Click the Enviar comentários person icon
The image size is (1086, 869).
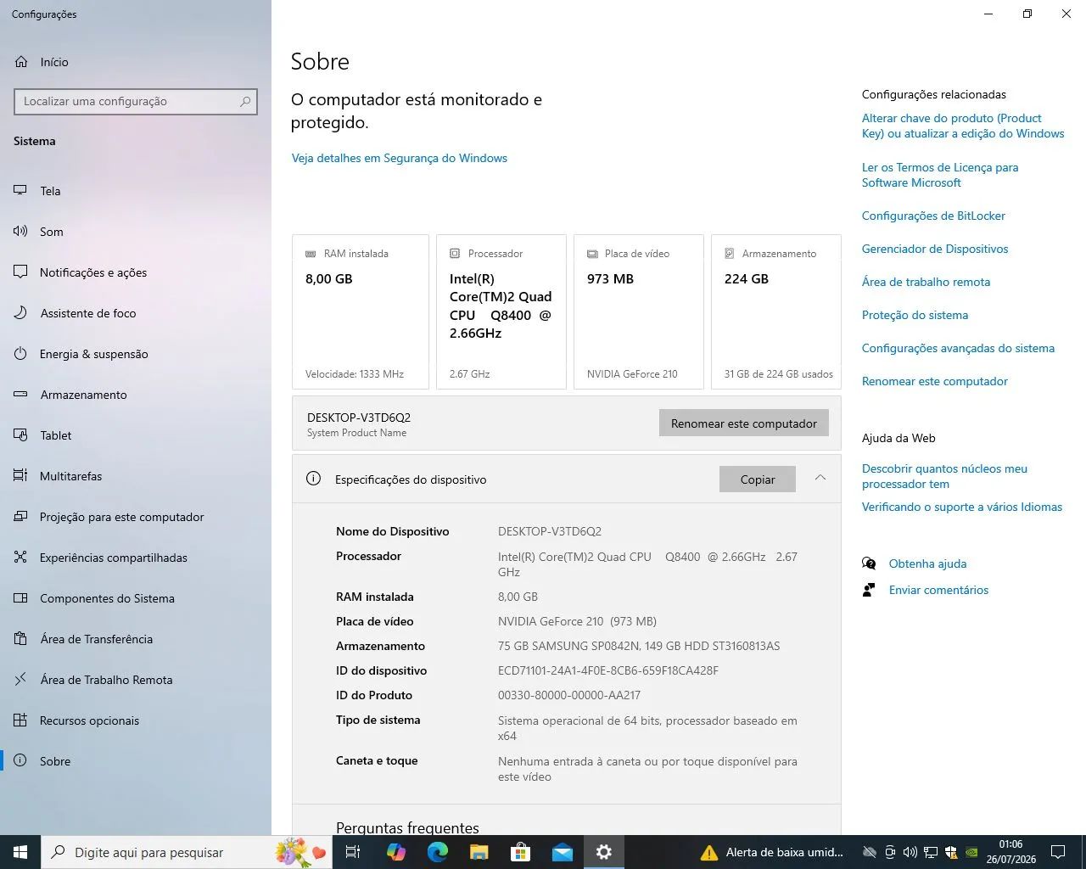tap(869, 590)
